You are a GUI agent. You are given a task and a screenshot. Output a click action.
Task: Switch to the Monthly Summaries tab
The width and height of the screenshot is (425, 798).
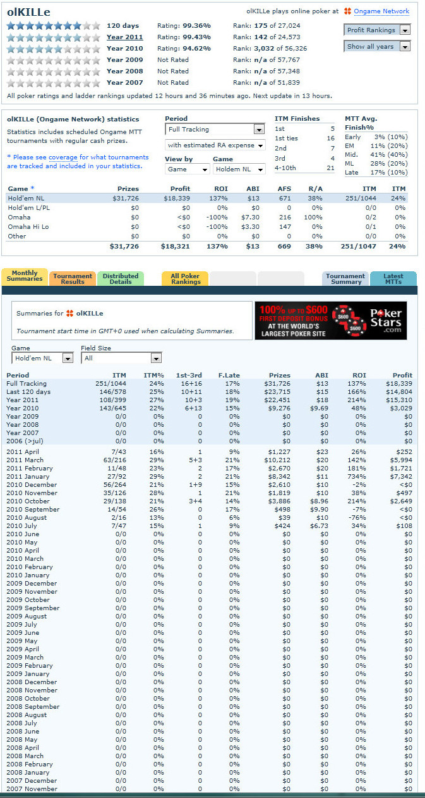tap(25, 276)
